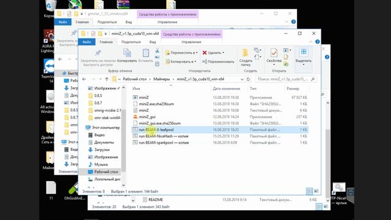Click the Miners breadcrumb in address bar
The width and height of the screenshot is (391, 220).
[x=161, y=79]
